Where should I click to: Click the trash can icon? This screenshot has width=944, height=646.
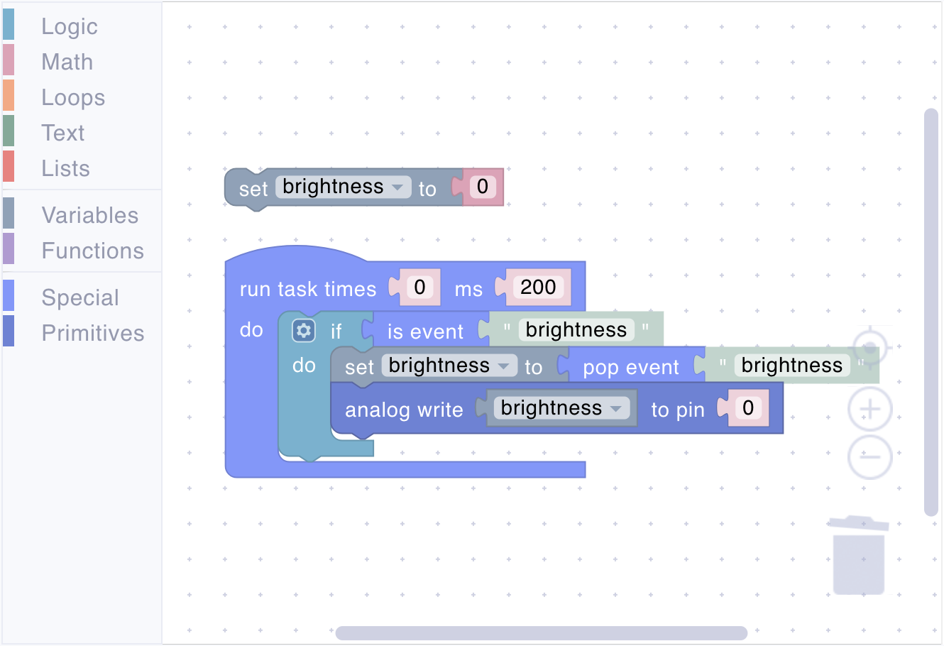click(859, 555)
